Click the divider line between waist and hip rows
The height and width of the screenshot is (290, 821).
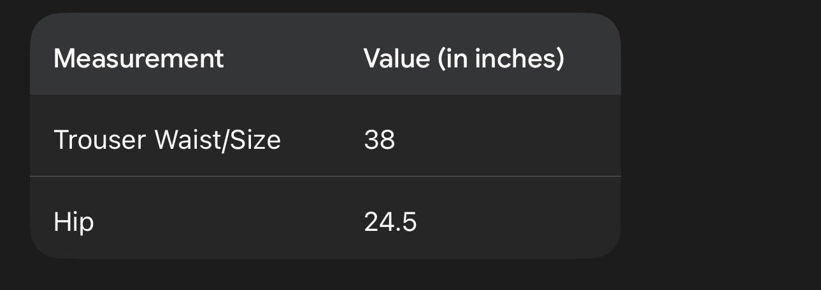click(x=325, y=176)
